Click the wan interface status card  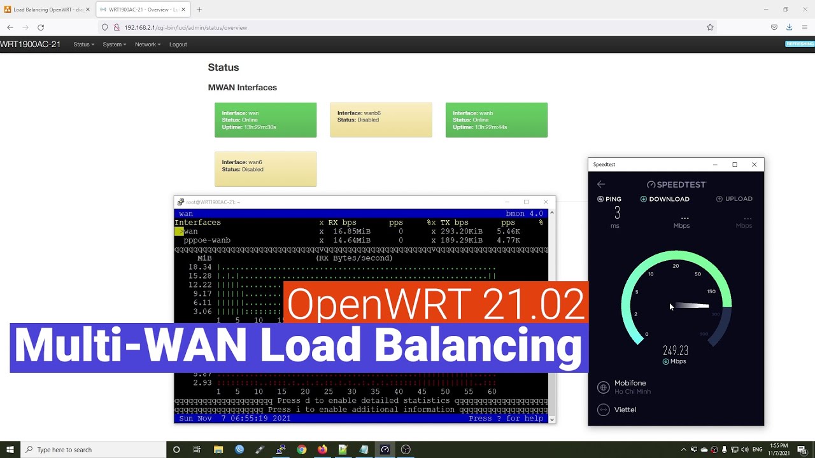266,120
